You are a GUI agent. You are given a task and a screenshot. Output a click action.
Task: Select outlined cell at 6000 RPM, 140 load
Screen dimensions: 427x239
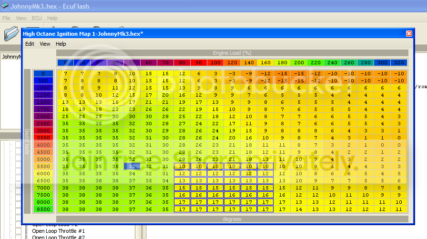tap(249, 173)
